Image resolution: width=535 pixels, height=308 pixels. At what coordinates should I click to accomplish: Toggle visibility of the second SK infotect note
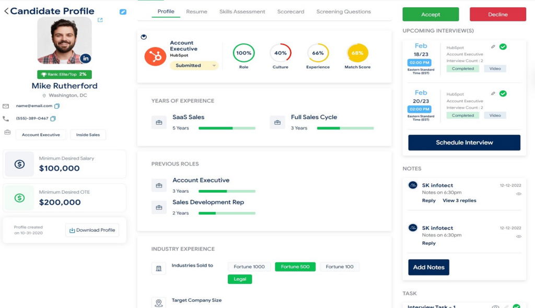tap(519, 236)
